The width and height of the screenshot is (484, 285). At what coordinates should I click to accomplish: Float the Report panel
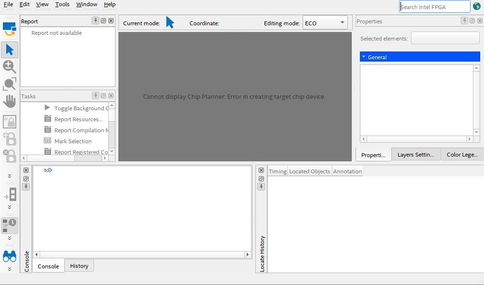click(103, 21)
